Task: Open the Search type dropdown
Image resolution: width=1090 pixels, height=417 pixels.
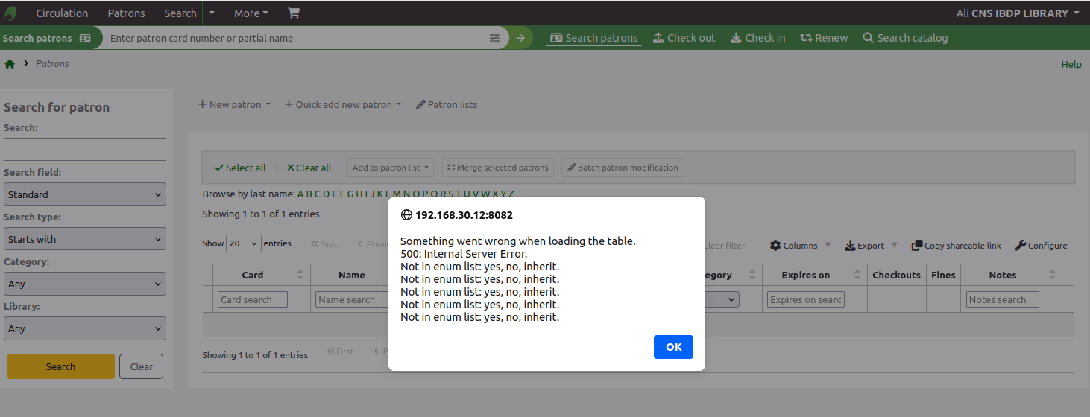Action: (84, 239)
